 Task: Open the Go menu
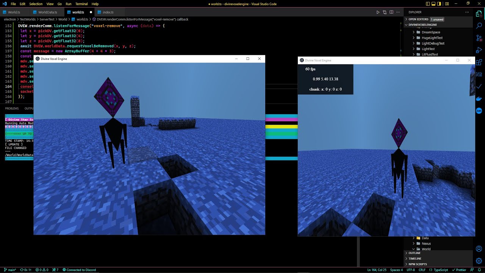(59, 4)
